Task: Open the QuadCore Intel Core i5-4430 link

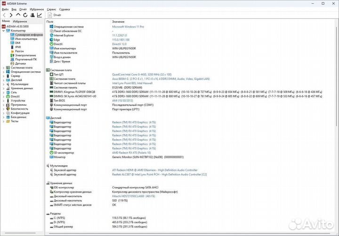Action: [x=142, y=74]
